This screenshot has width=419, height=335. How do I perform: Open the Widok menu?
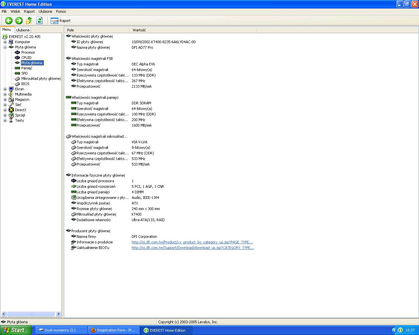tap(15, 11)
